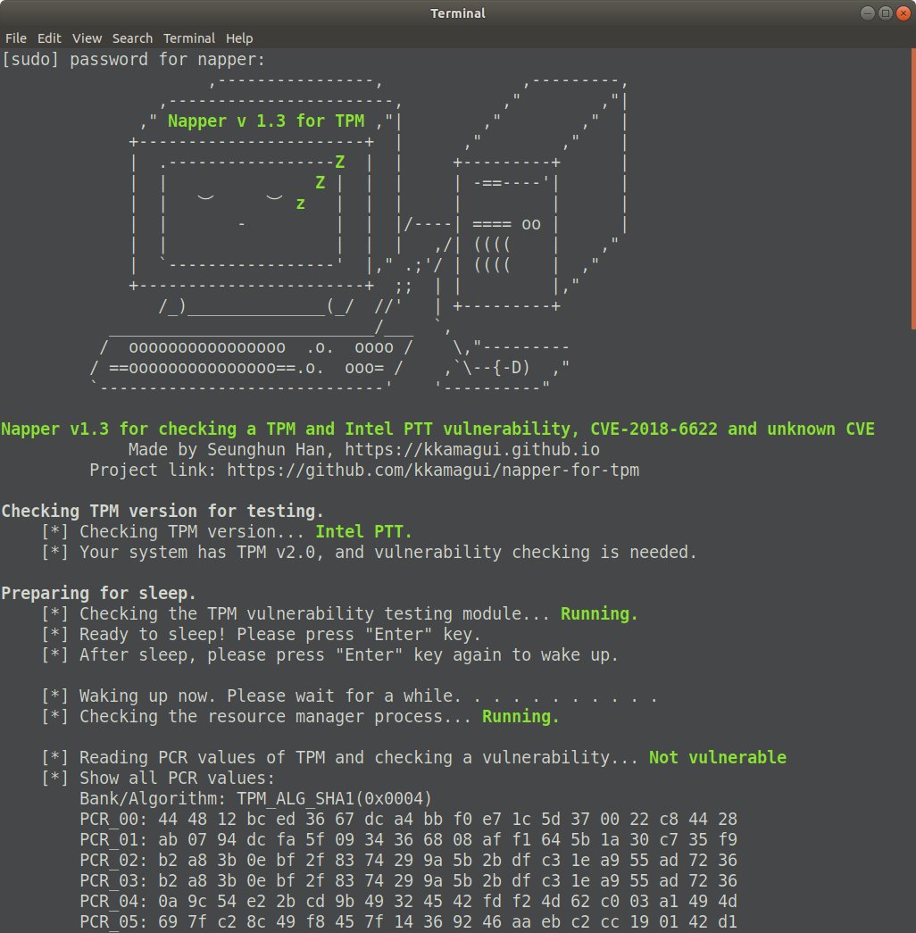Click the 'Napper v 1.3 for TPM' banner text
The width and height of the screenshot is (916, 933).
tap(265, 121)
